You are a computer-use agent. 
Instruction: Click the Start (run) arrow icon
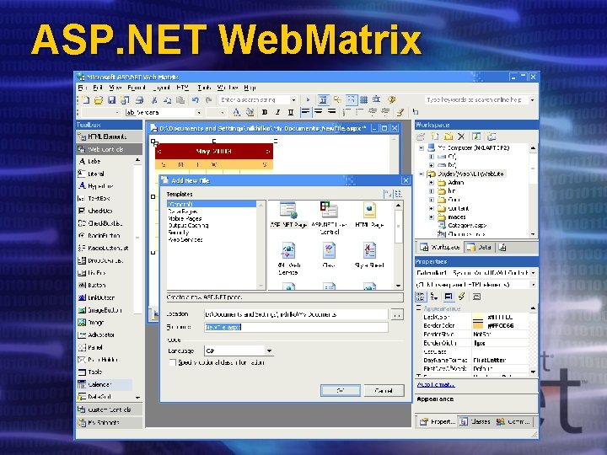[x=308, y=100]
